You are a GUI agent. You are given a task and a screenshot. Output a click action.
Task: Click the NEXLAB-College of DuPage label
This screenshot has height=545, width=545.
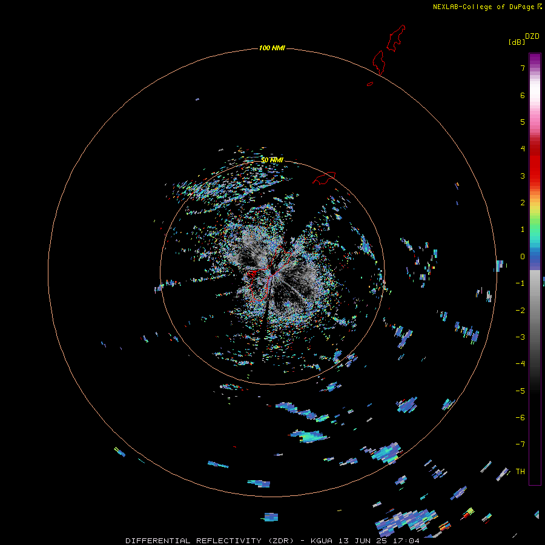483,7
